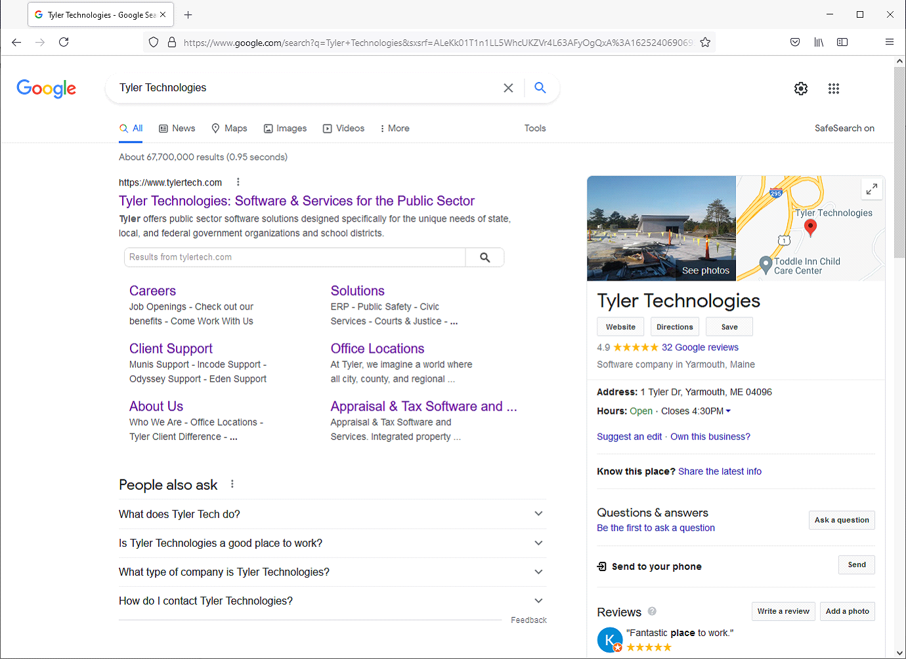This screenshot has width=906, height=659.
Task: Click Be the first to ask a question
Action: point(656,528)
